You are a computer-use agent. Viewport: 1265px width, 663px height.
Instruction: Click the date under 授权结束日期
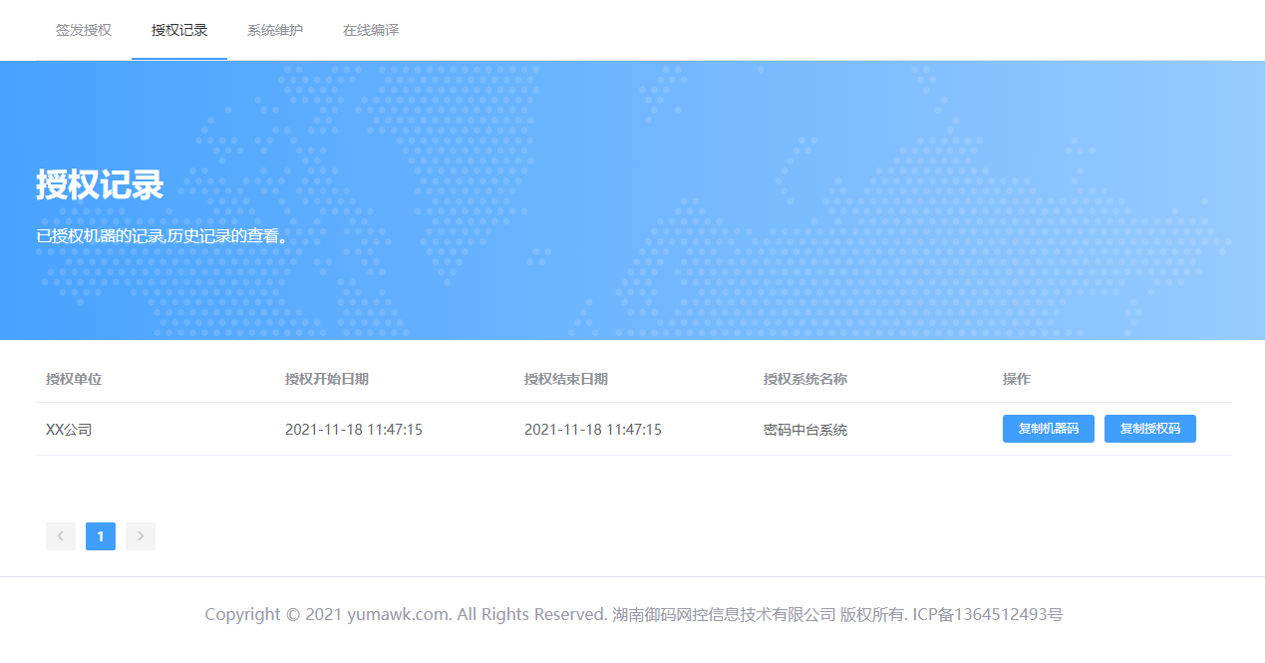click(x=593, y=430)
